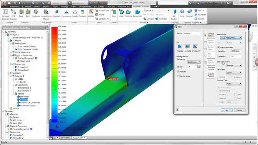258x145 pixels.
Task: Select the Loads tool
Action: pos(75,13)
